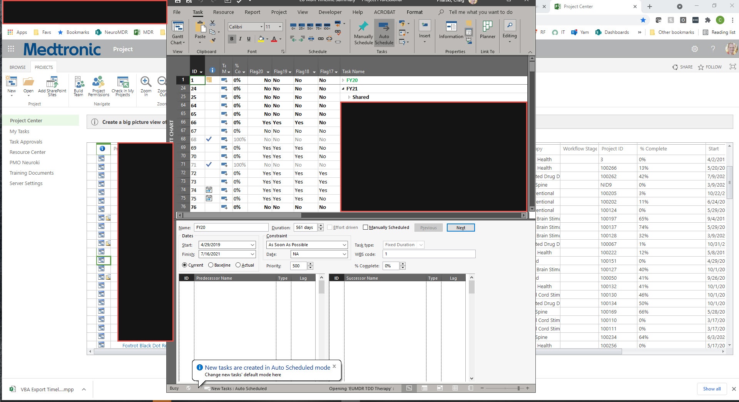
Task: Open the View ribbon tab
Action: 303,12
